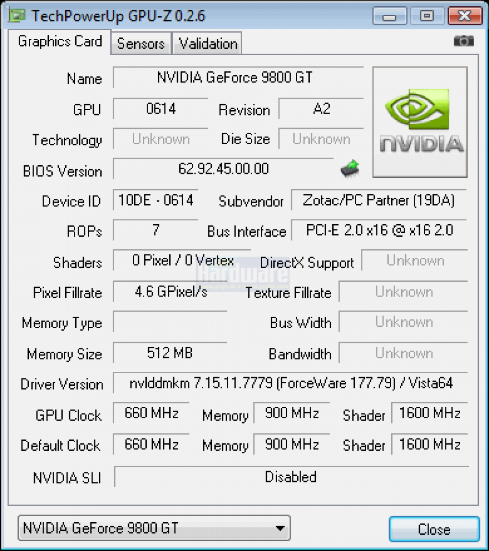Click the camera screenshot icon
The width and height of the screenshot is (489, 551).
(x=464, y=41)
